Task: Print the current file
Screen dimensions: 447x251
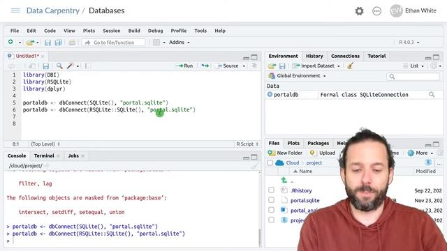Action: [72, 43]
